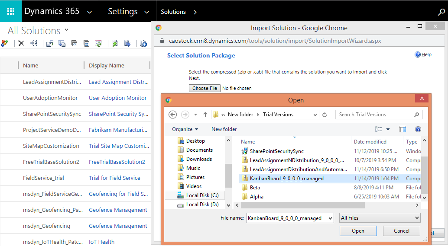Select the SharePointSecuritySync file
The height and width of the screenshot is (246, 448).
(276, 151)
